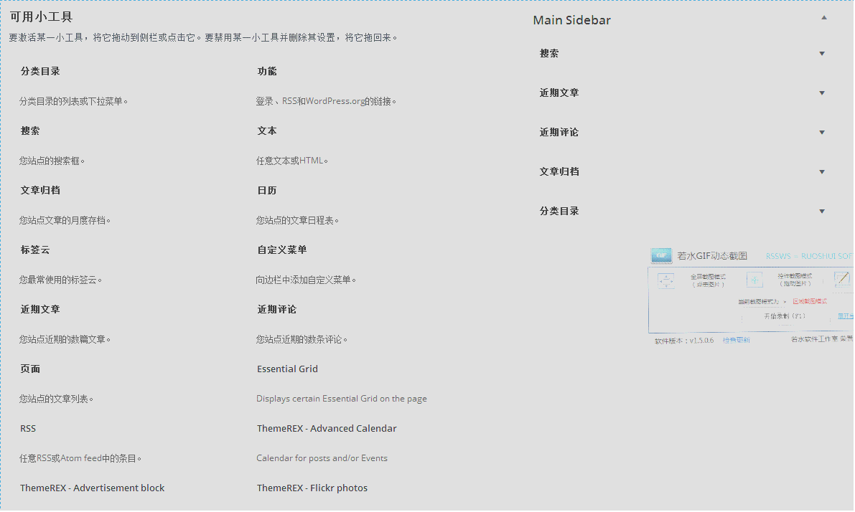Expand the 搜索 widget in Main Sidebar
The height and width of the screenshot is (512, 855).
point(822,53)
